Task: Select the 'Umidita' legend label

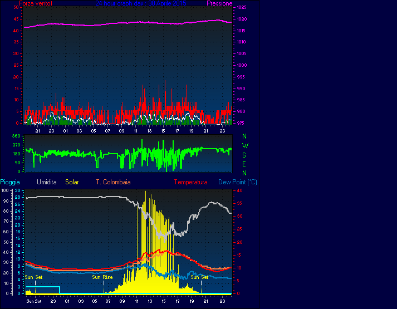Action: 47,182
